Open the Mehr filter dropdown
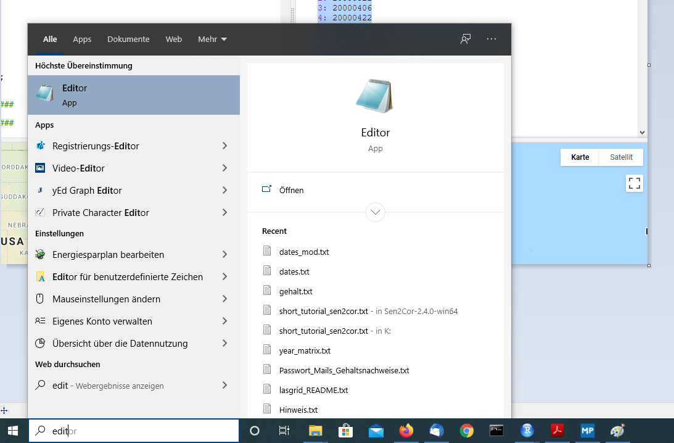Image resolution: width=674 pixels, height=443 pixels. click(x=212, y=39)
